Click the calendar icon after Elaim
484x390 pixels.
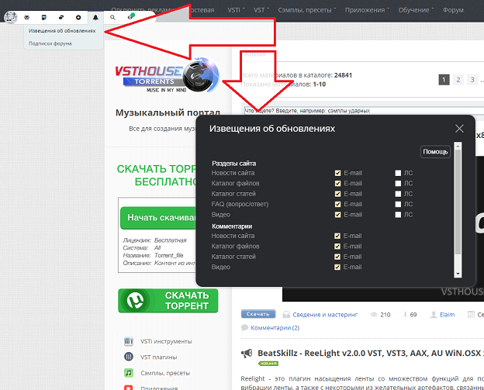click(471, 315)
